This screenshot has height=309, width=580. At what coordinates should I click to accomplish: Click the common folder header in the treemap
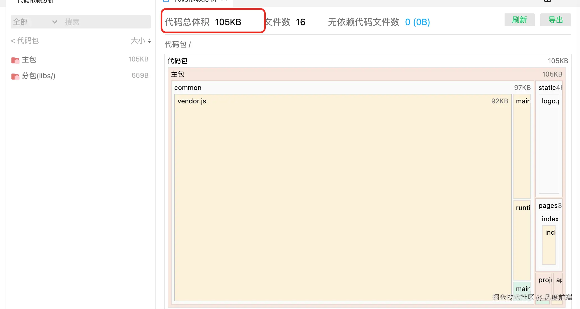coord(188,88)
